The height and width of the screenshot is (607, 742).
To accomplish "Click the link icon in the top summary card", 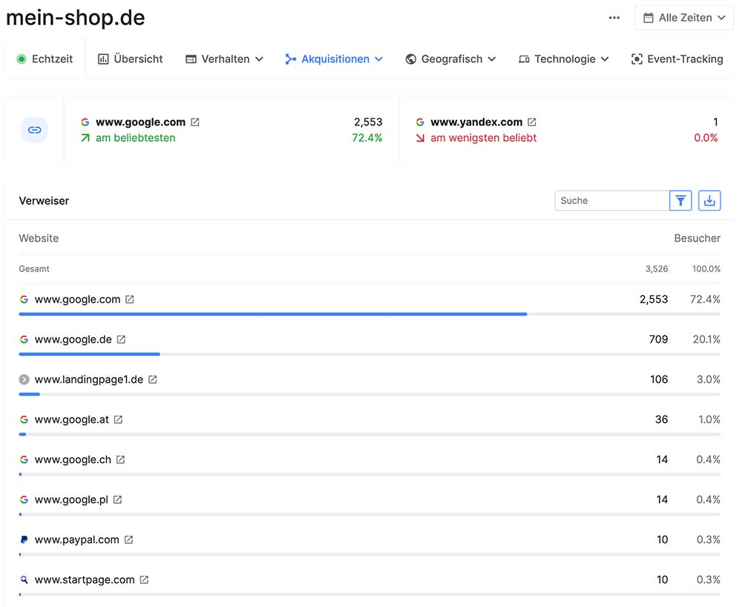I will click(x=34, y=129).
